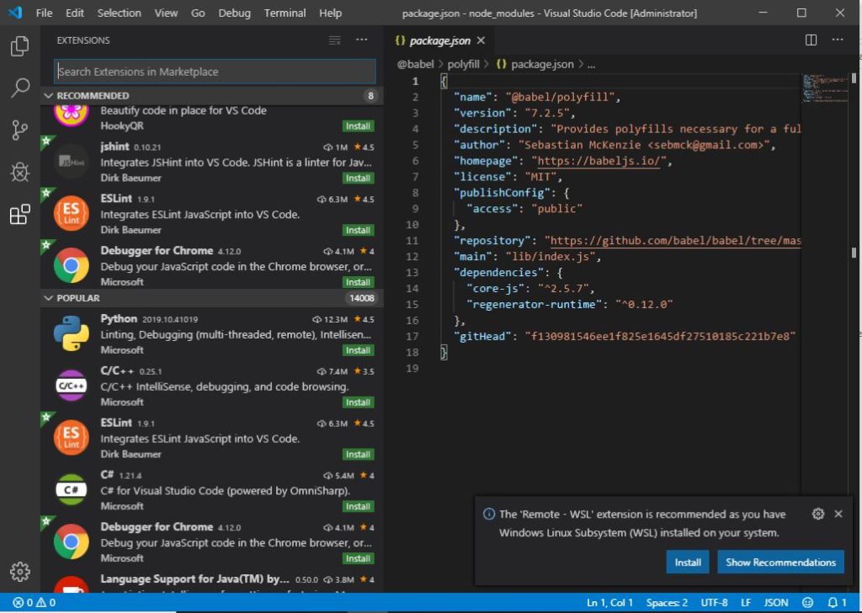The height and width of the screenshot is (613, 862).
Task: Select the package.json editor tab
Action: click(x=439, y=40)
